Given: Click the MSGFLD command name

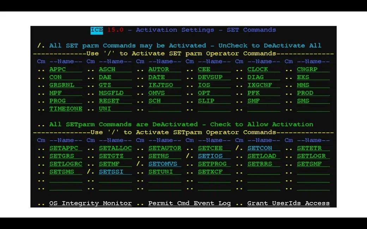Looking at the screenshot, I should [x=111, y=93].
